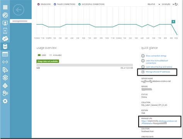The width and height of the screenshot is (183, 139).
Task: Open the 24 Hours time range dropdown
Action: 168,4
